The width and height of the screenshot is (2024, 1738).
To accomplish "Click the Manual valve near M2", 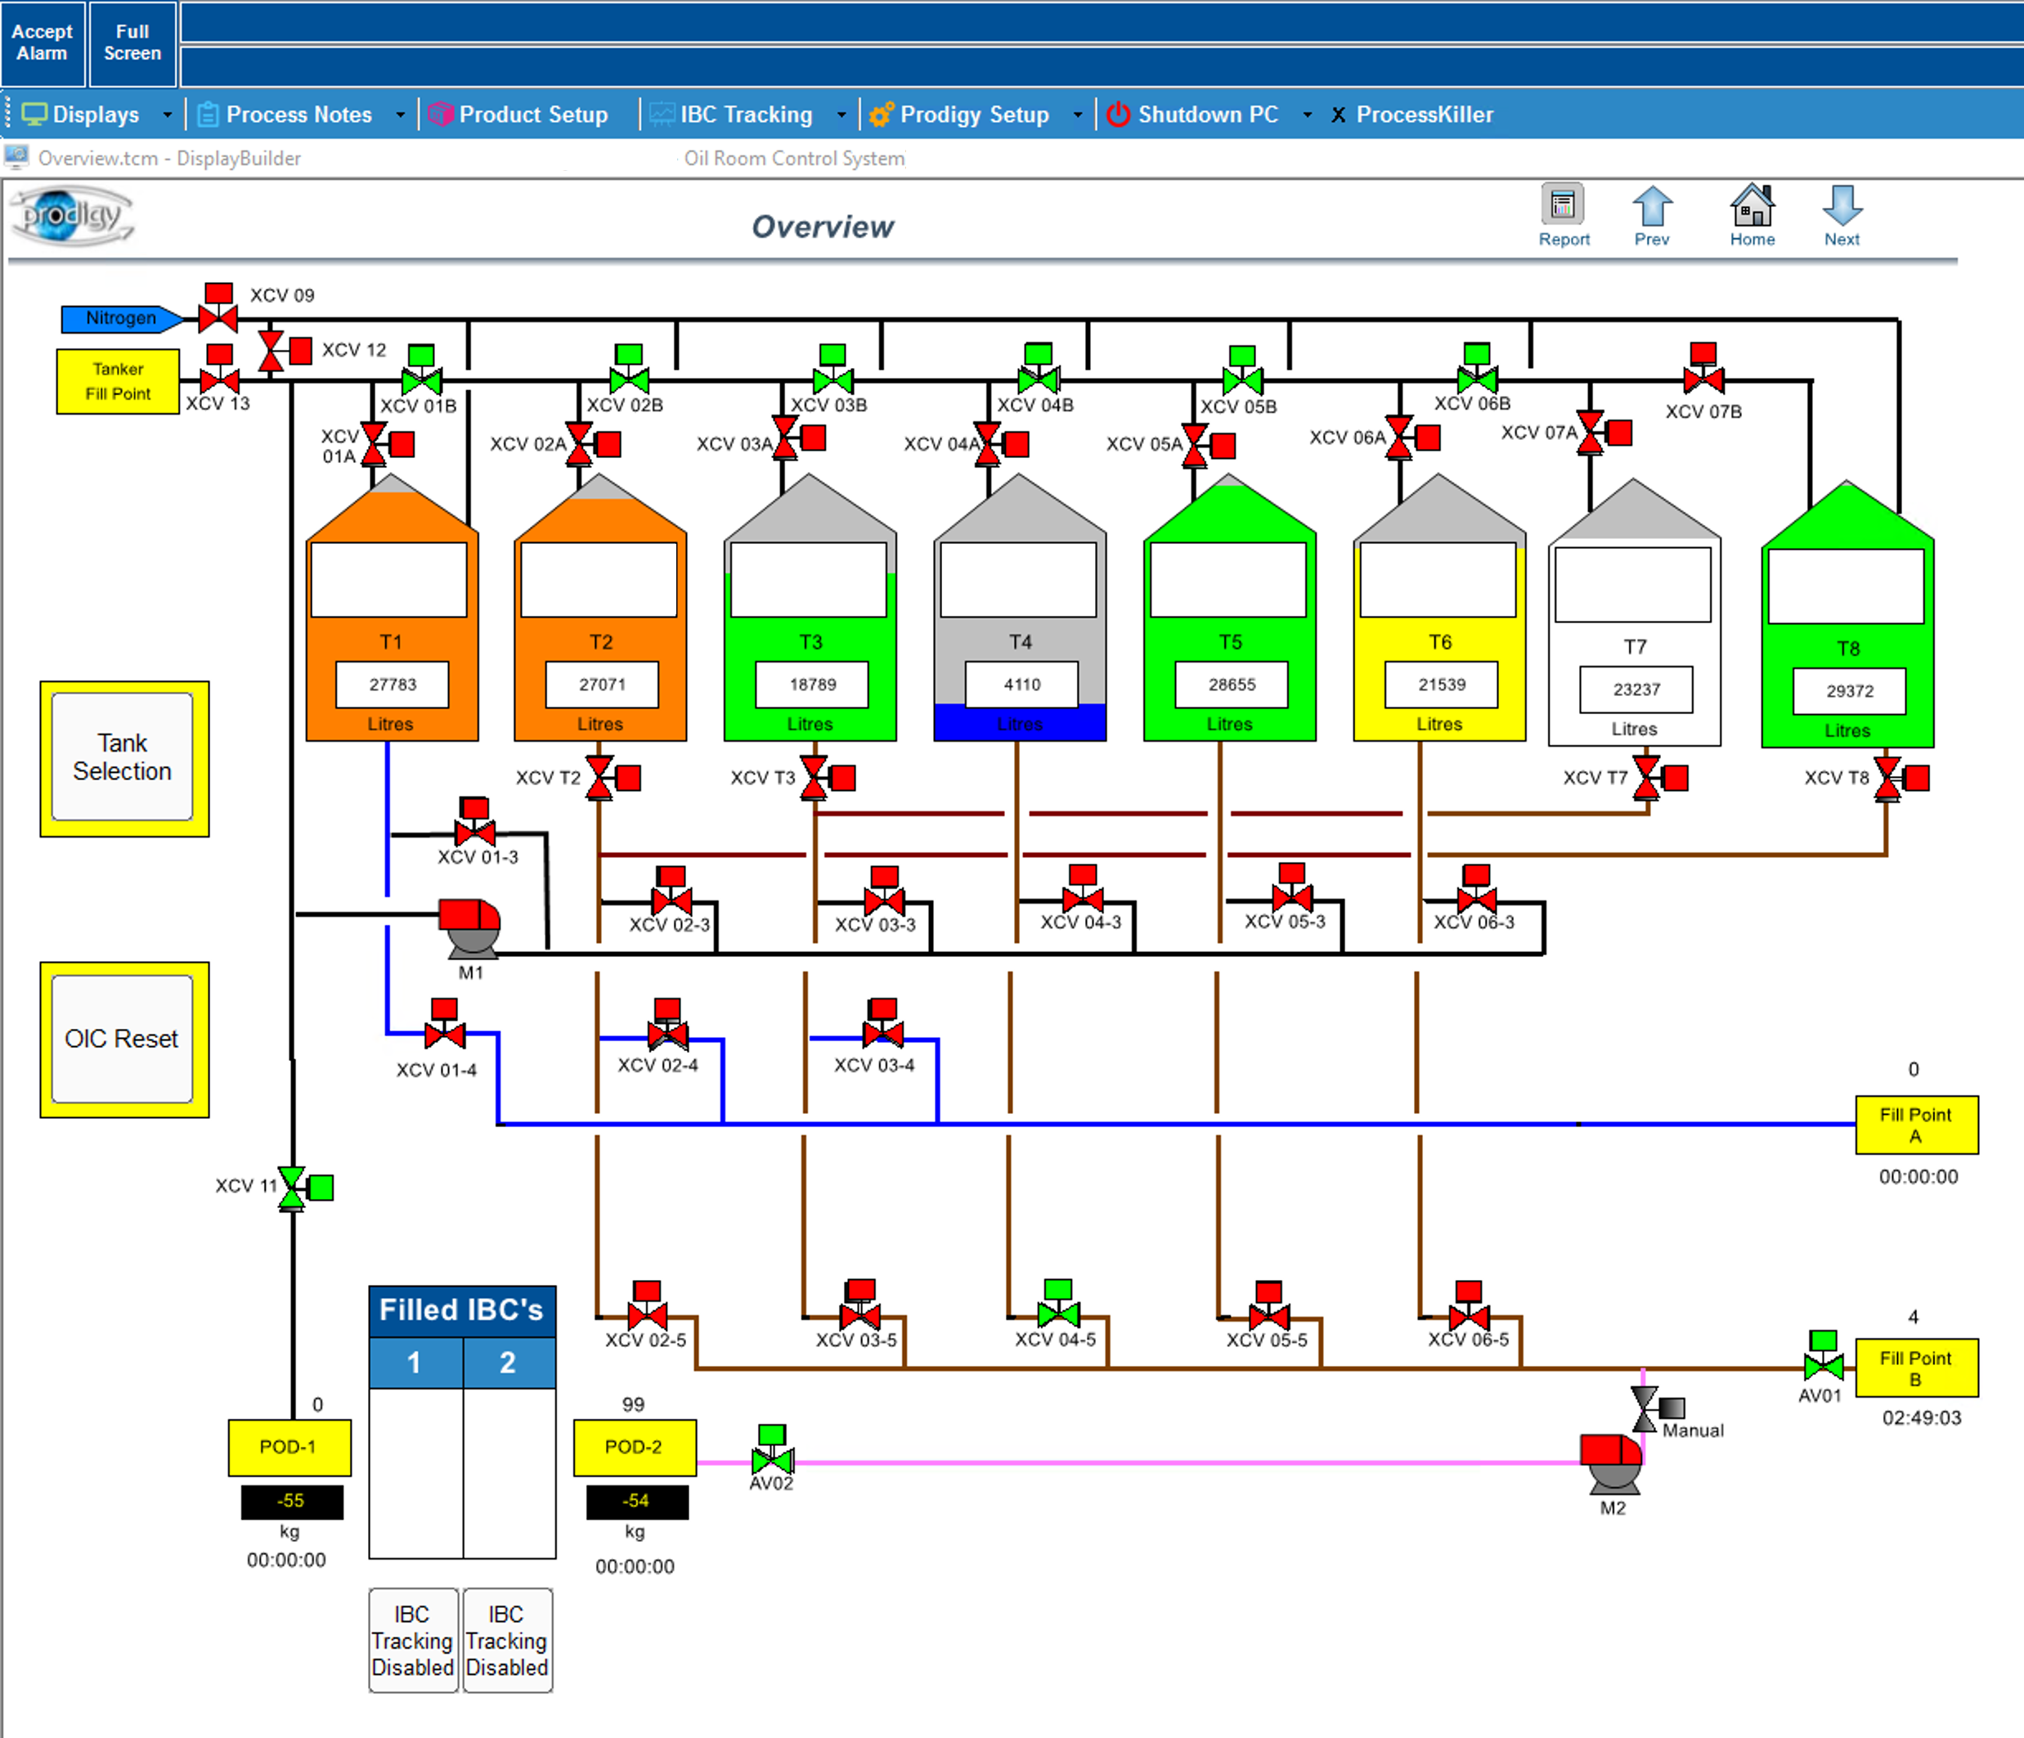I will [1657, 1408].
